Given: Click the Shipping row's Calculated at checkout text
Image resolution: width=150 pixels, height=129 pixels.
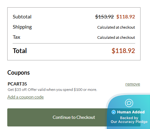Looking at the screenshot, I should [x=116, y=27].
